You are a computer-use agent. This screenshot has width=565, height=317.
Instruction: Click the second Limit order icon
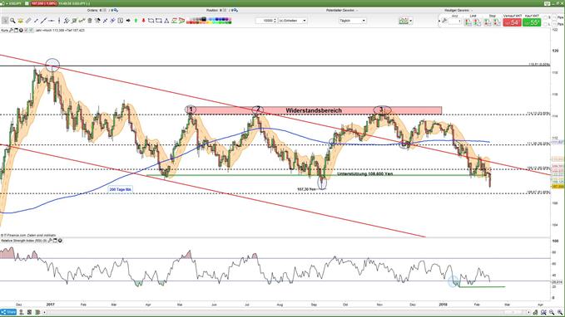[477, 22]
